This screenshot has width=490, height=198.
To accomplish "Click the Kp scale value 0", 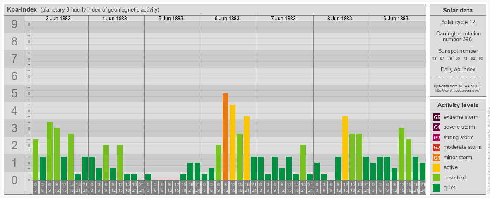I will pyautogui.click(x=14, y=179).
